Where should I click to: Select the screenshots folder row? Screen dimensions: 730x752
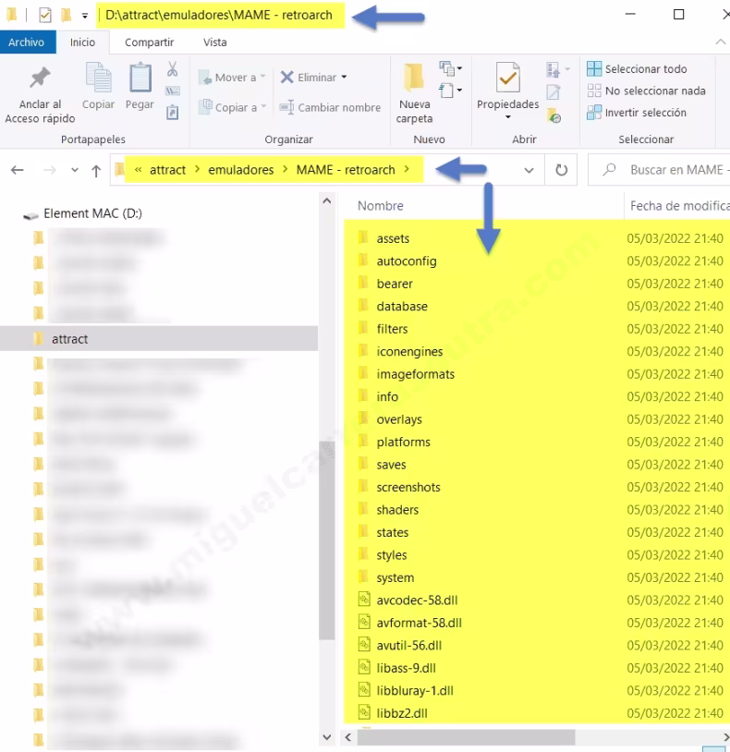[x=537, y=487]
